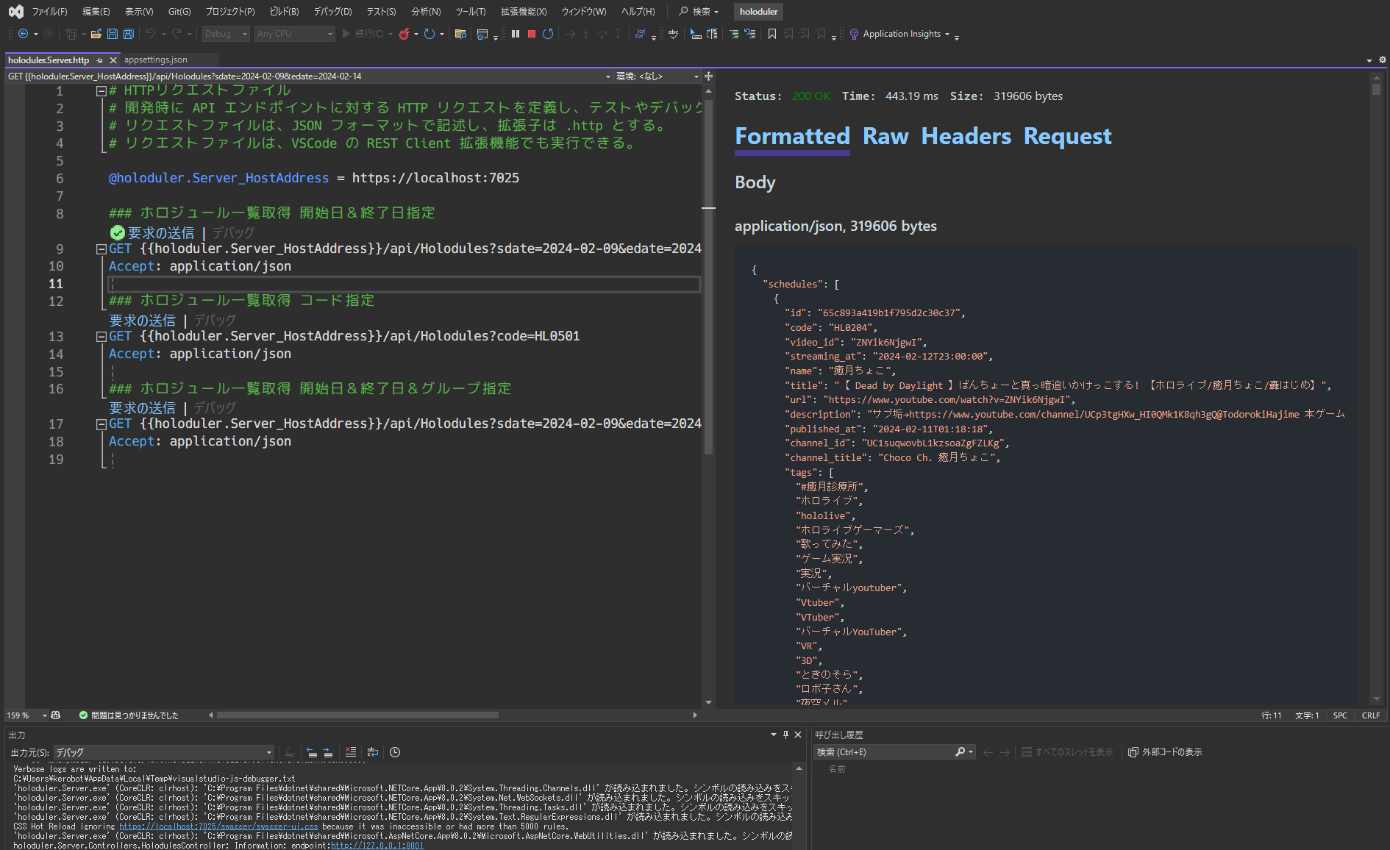Screen dimensions: 1390x850
Task: Open the デバッグ(D) menu
Action: tap(332, 11)
